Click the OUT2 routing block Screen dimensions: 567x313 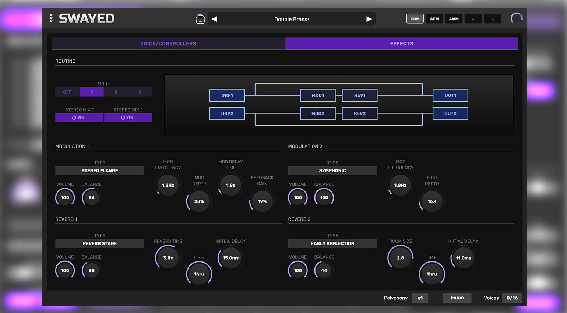coord(450,113)
